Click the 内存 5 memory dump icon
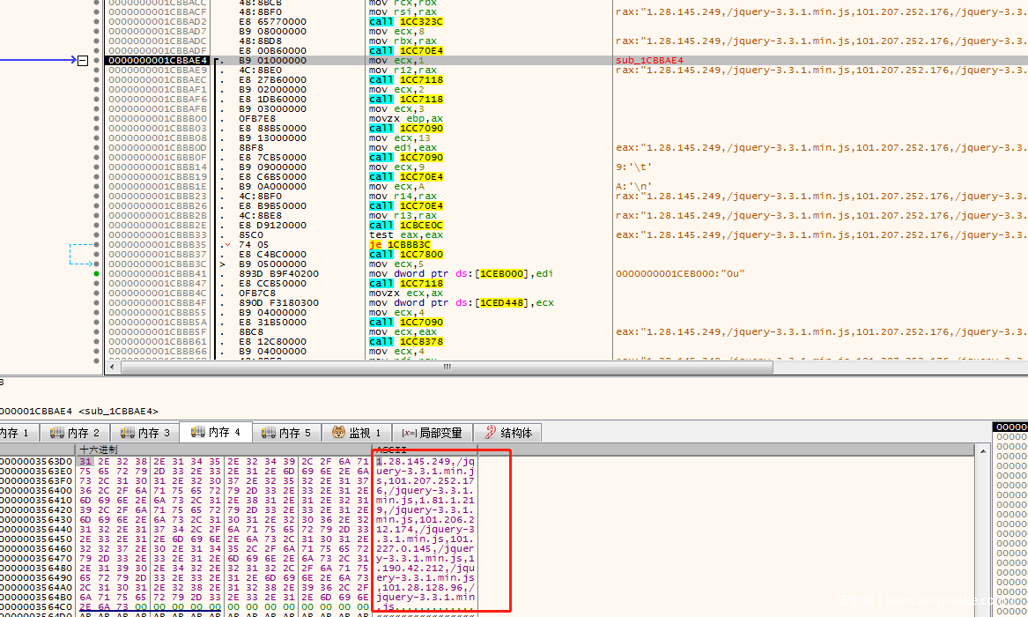This screenshot has height=617, width=1028. click(x=269, y=433)
